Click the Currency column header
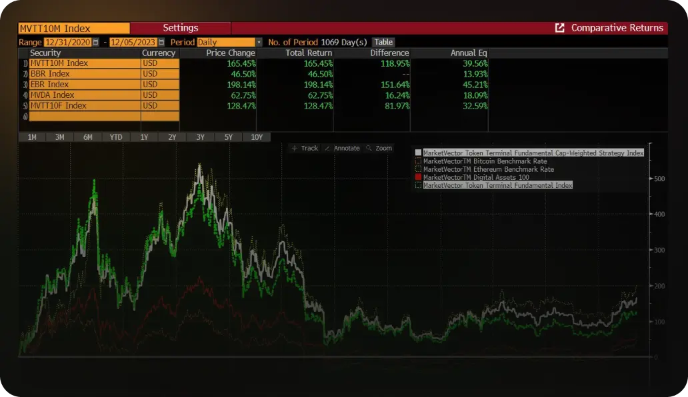 (x=159, y=53)
